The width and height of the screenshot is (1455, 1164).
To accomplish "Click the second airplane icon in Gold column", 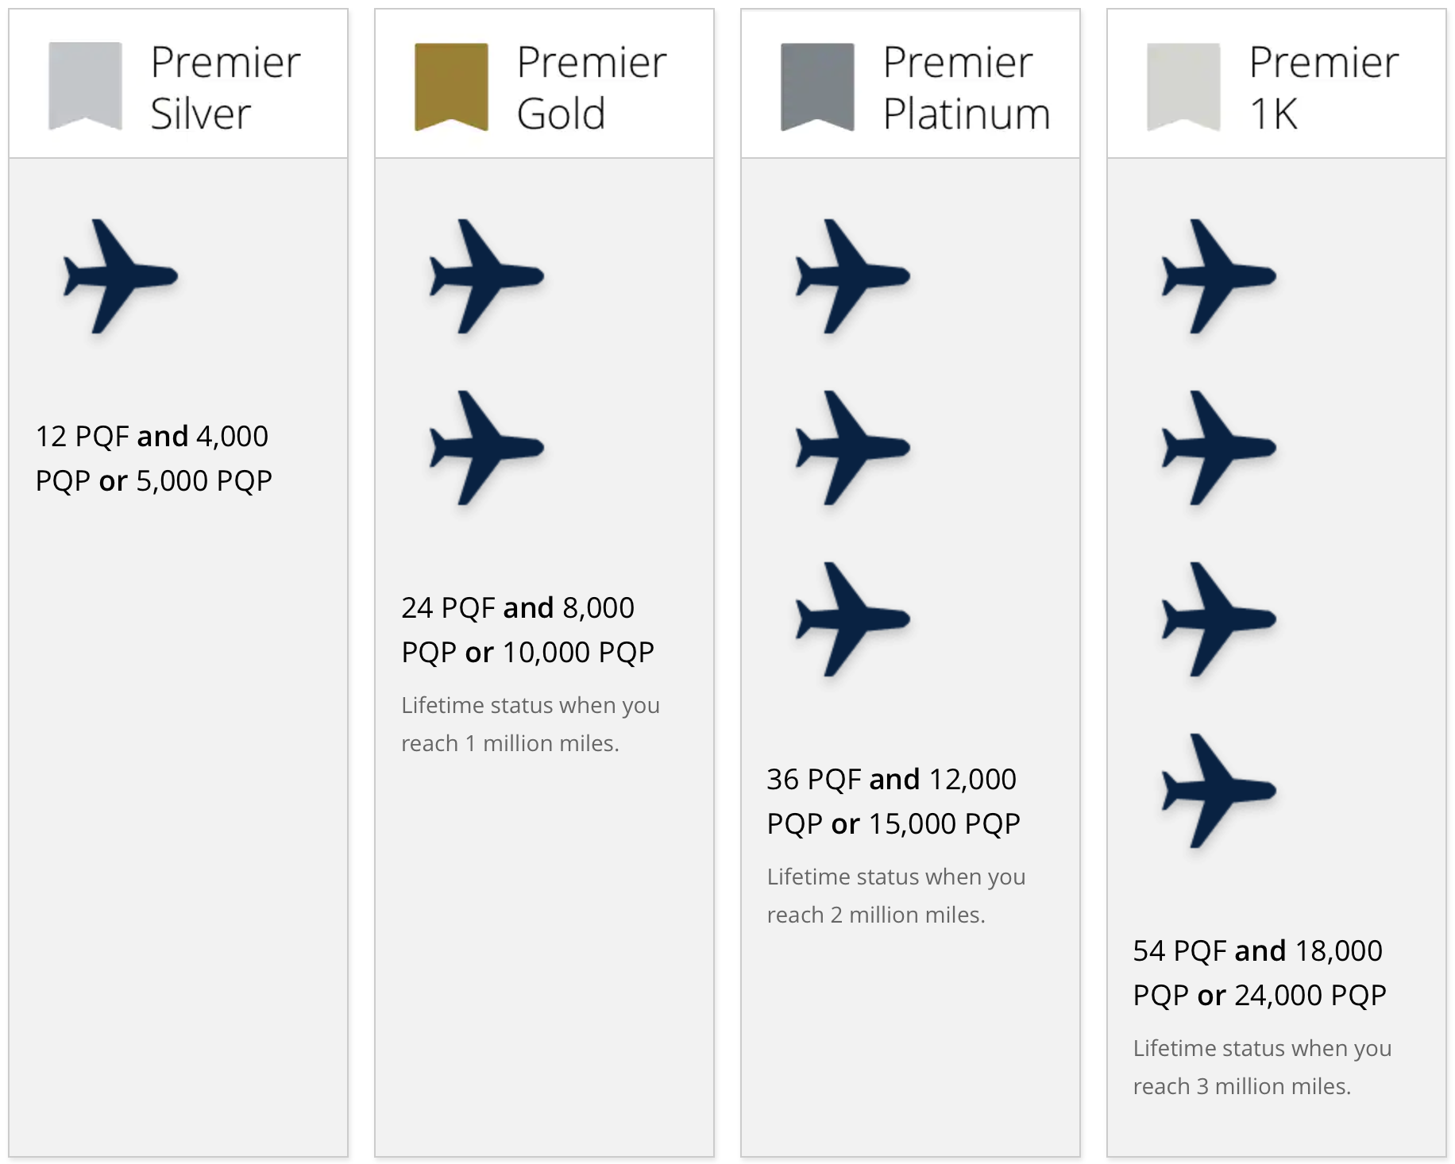I will (x=487, y=448).
